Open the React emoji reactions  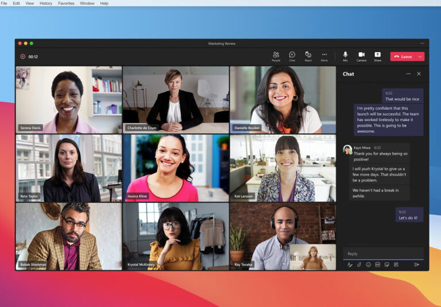pyautogui.click(x=308, y=56)
